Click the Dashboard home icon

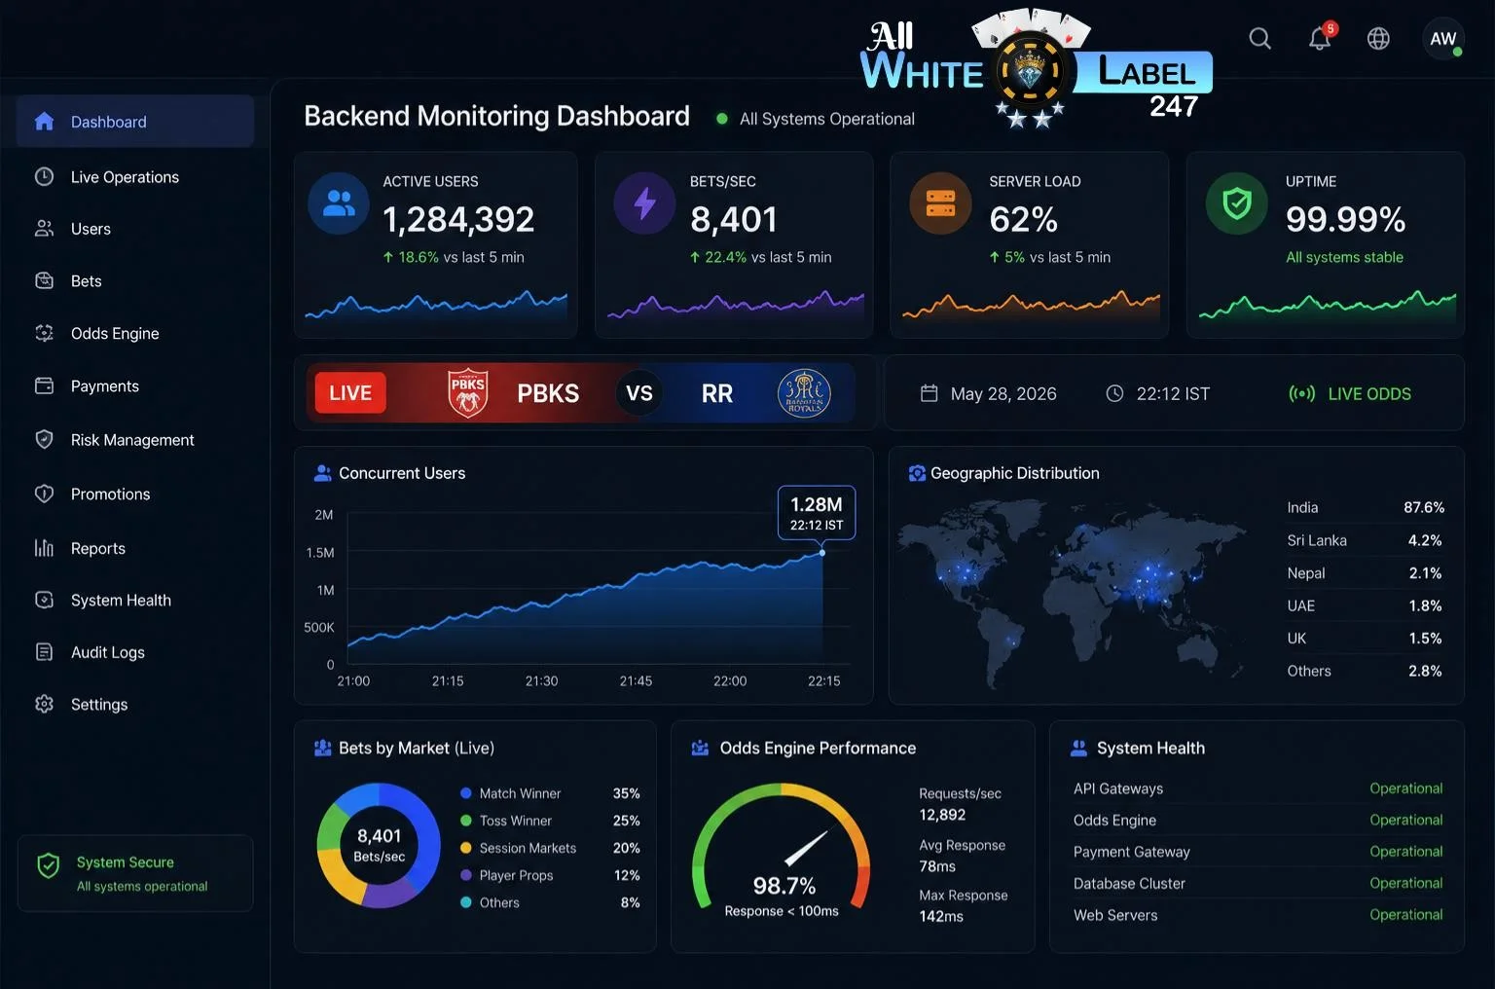[44, 122]
